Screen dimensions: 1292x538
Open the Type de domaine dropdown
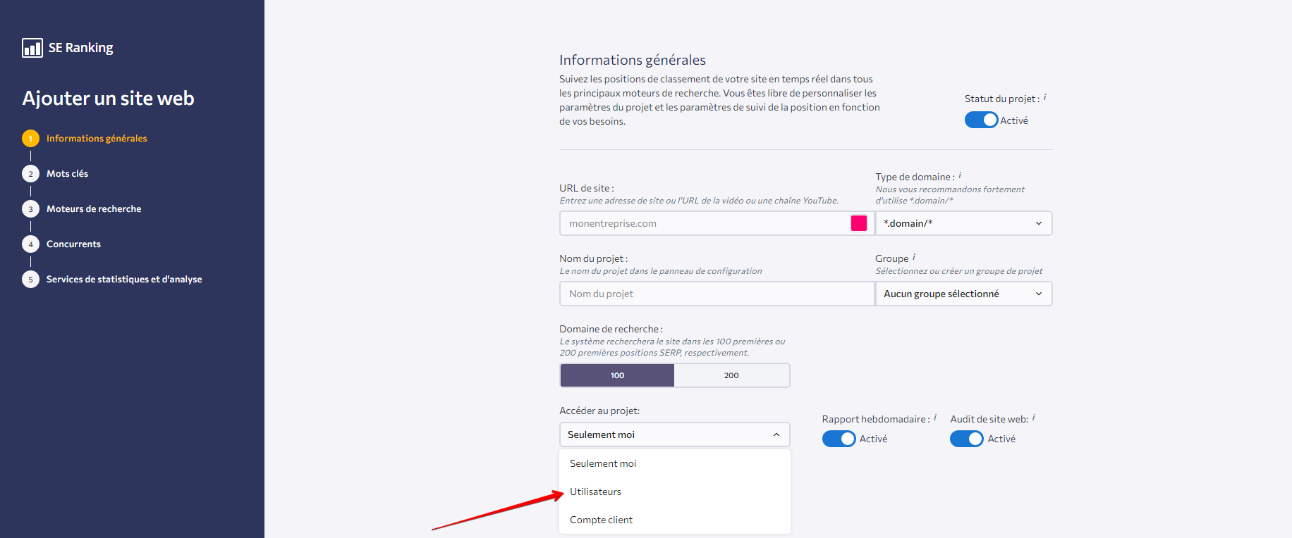[963, 223]
